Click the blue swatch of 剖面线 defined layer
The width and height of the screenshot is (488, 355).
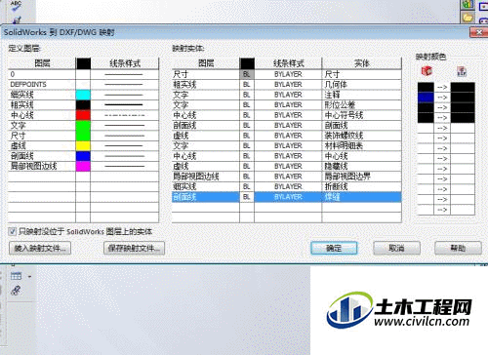click(83, 156)
